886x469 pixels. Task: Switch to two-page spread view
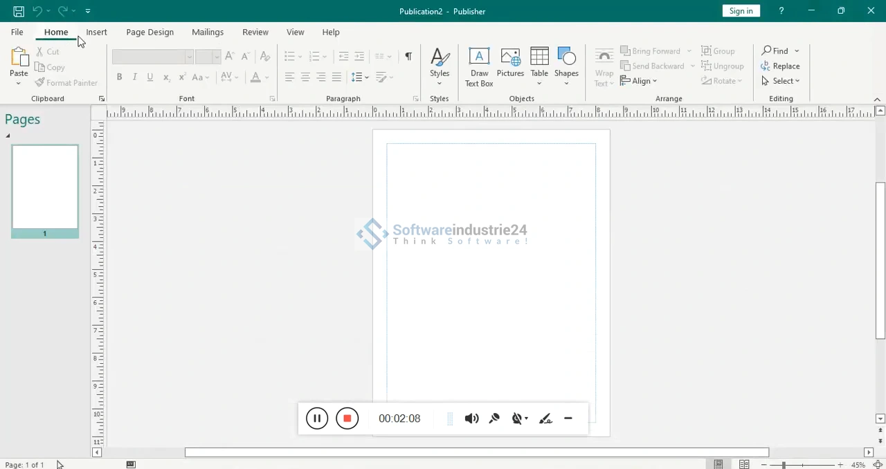[x=744, y=464]
